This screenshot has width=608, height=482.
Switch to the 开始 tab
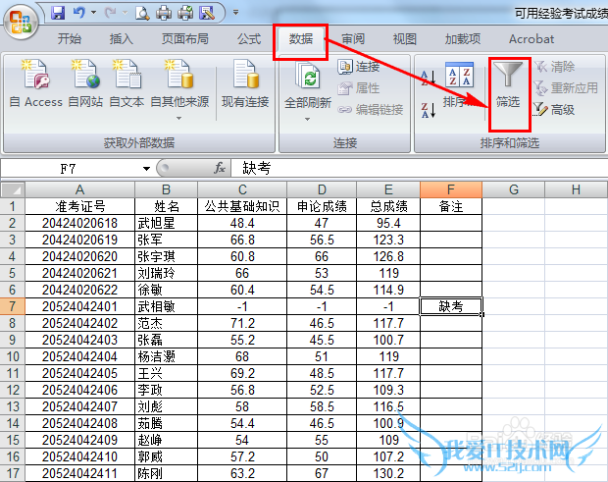click(x=70, y=39)
